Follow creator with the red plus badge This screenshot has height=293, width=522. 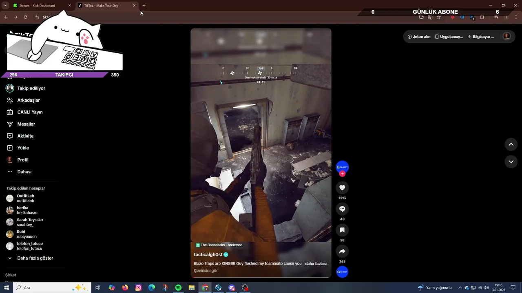342,174
